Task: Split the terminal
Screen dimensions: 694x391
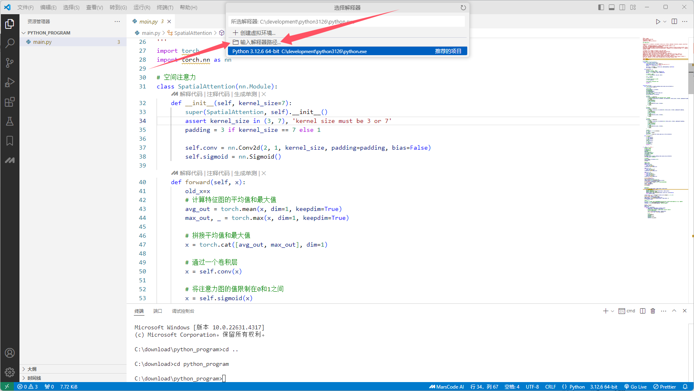Action: pos(642,311)
